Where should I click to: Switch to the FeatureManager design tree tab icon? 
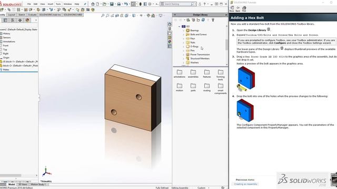click(5, 20)
